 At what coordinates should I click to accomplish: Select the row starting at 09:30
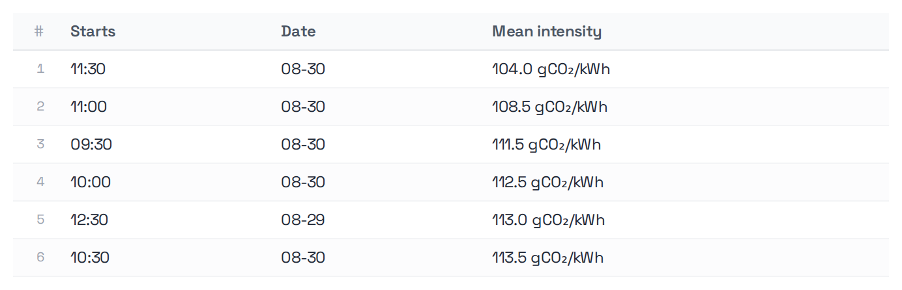click(451, 144)
